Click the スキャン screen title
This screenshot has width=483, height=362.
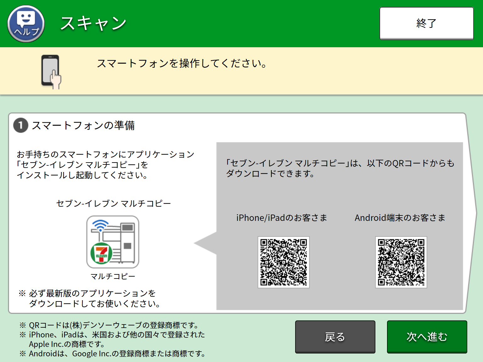pyautogui.click(x=93, y=24)
